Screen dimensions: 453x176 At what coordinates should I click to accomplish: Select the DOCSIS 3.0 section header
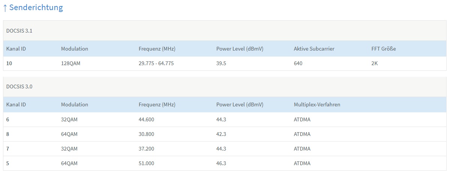pos(19,87)
